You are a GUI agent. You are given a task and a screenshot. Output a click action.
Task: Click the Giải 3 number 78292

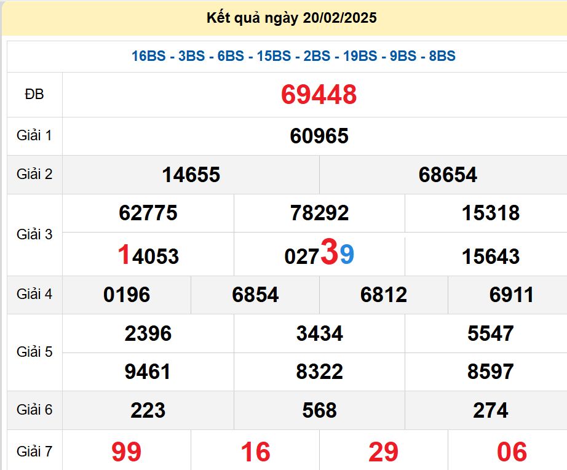[x=319, y=213]
